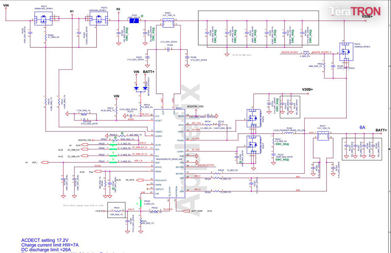
Task: Select the PQ311 MOSFET symbol
Action: click(x=44, y=18)
